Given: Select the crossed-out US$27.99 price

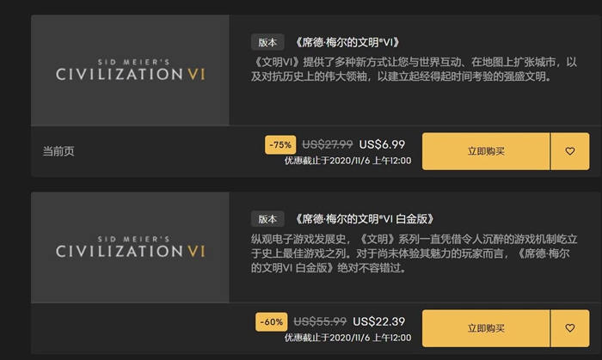Looking at the screenshot, I should click(328, 144).
